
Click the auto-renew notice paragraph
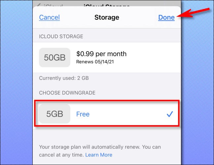(x=100, y=151)
